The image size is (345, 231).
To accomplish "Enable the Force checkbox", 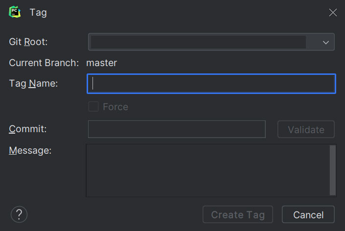I will pos(93,107).
